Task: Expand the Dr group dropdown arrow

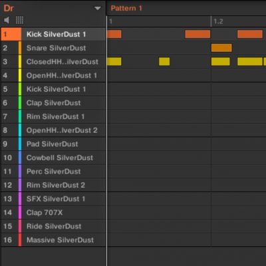Action: 98,9
